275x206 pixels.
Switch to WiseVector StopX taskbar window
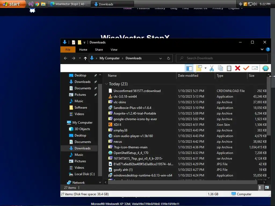[69, 4]
